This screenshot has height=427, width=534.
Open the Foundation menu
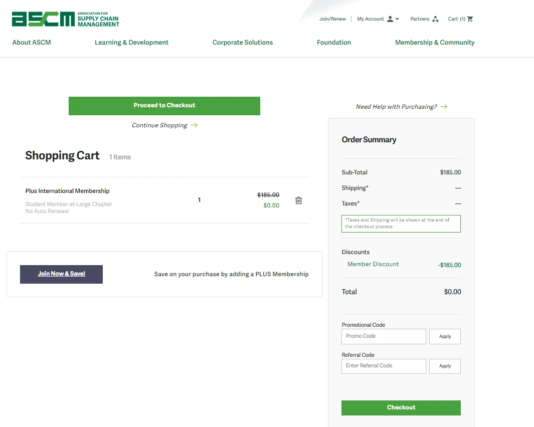pos(334,42)
